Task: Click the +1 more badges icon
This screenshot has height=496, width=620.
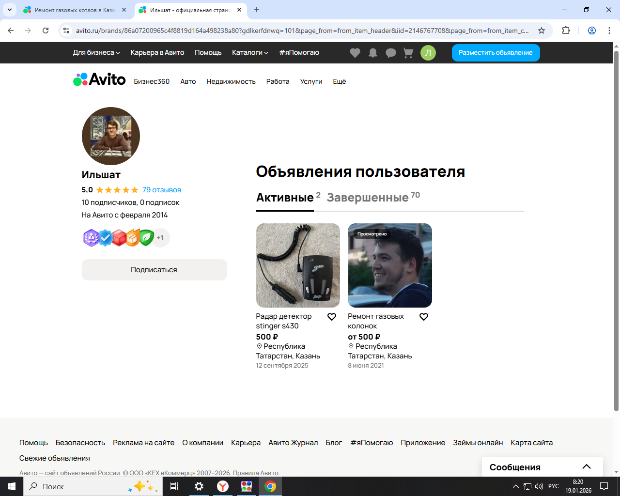Action: 160,238
